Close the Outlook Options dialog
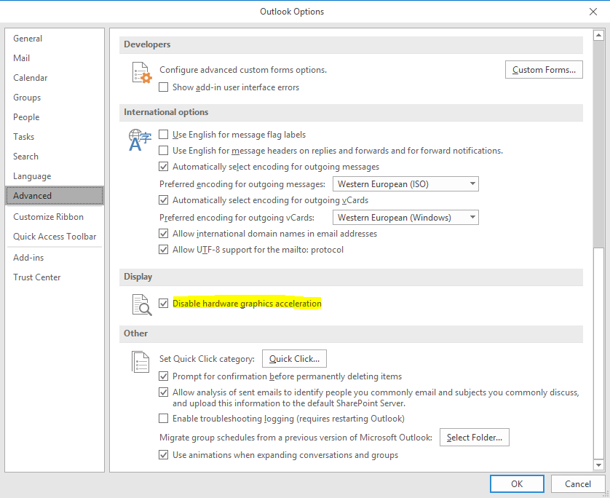 593,11
